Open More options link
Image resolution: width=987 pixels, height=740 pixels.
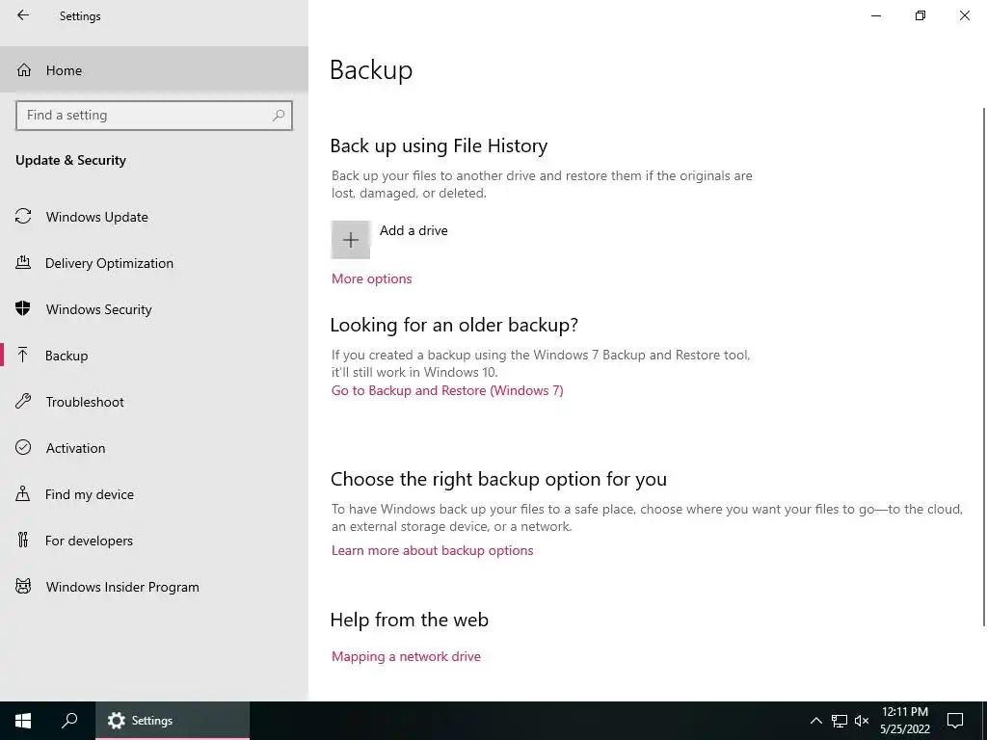point(371,278)
